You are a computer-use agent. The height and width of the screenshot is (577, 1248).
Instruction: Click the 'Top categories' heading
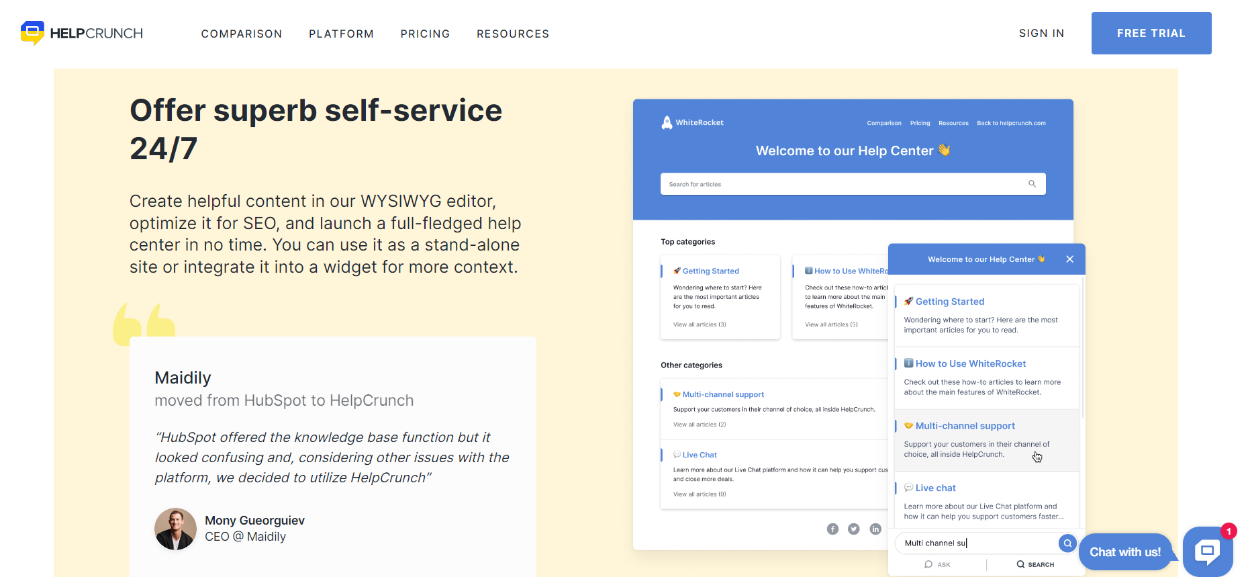click(x=687, y=242)
